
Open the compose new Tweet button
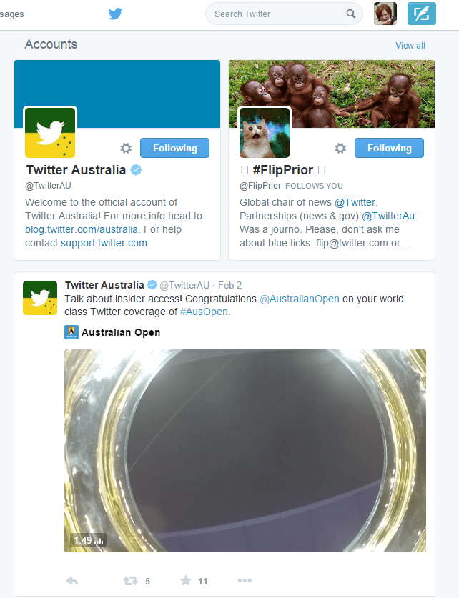click(422, 14)
